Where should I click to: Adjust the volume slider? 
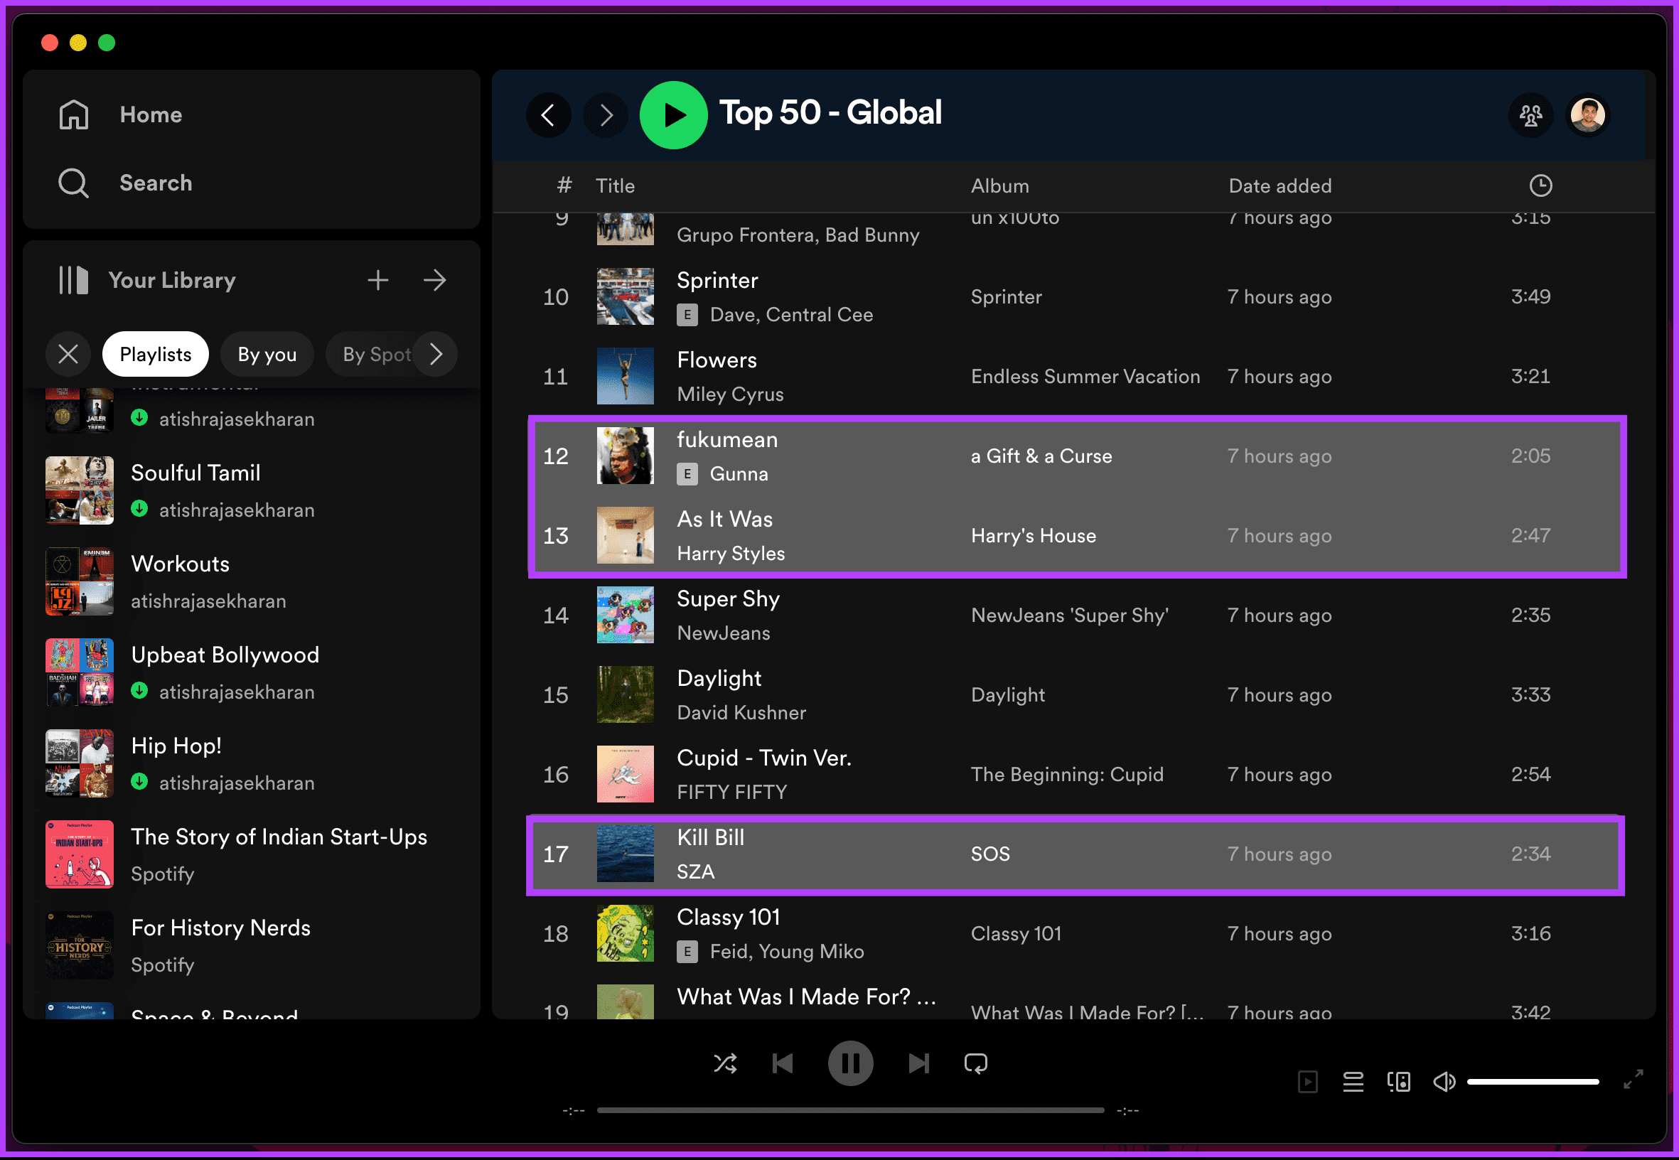1532,1082
